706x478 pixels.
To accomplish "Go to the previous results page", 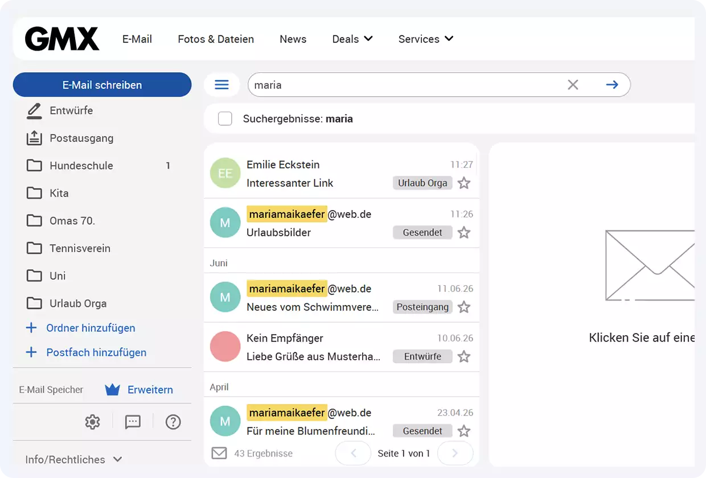I will point(353,454).
